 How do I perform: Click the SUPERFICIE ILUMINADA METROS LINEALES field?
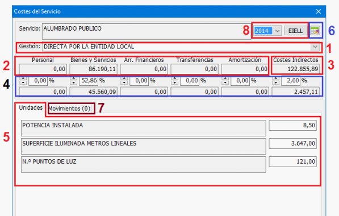point(144,146)
